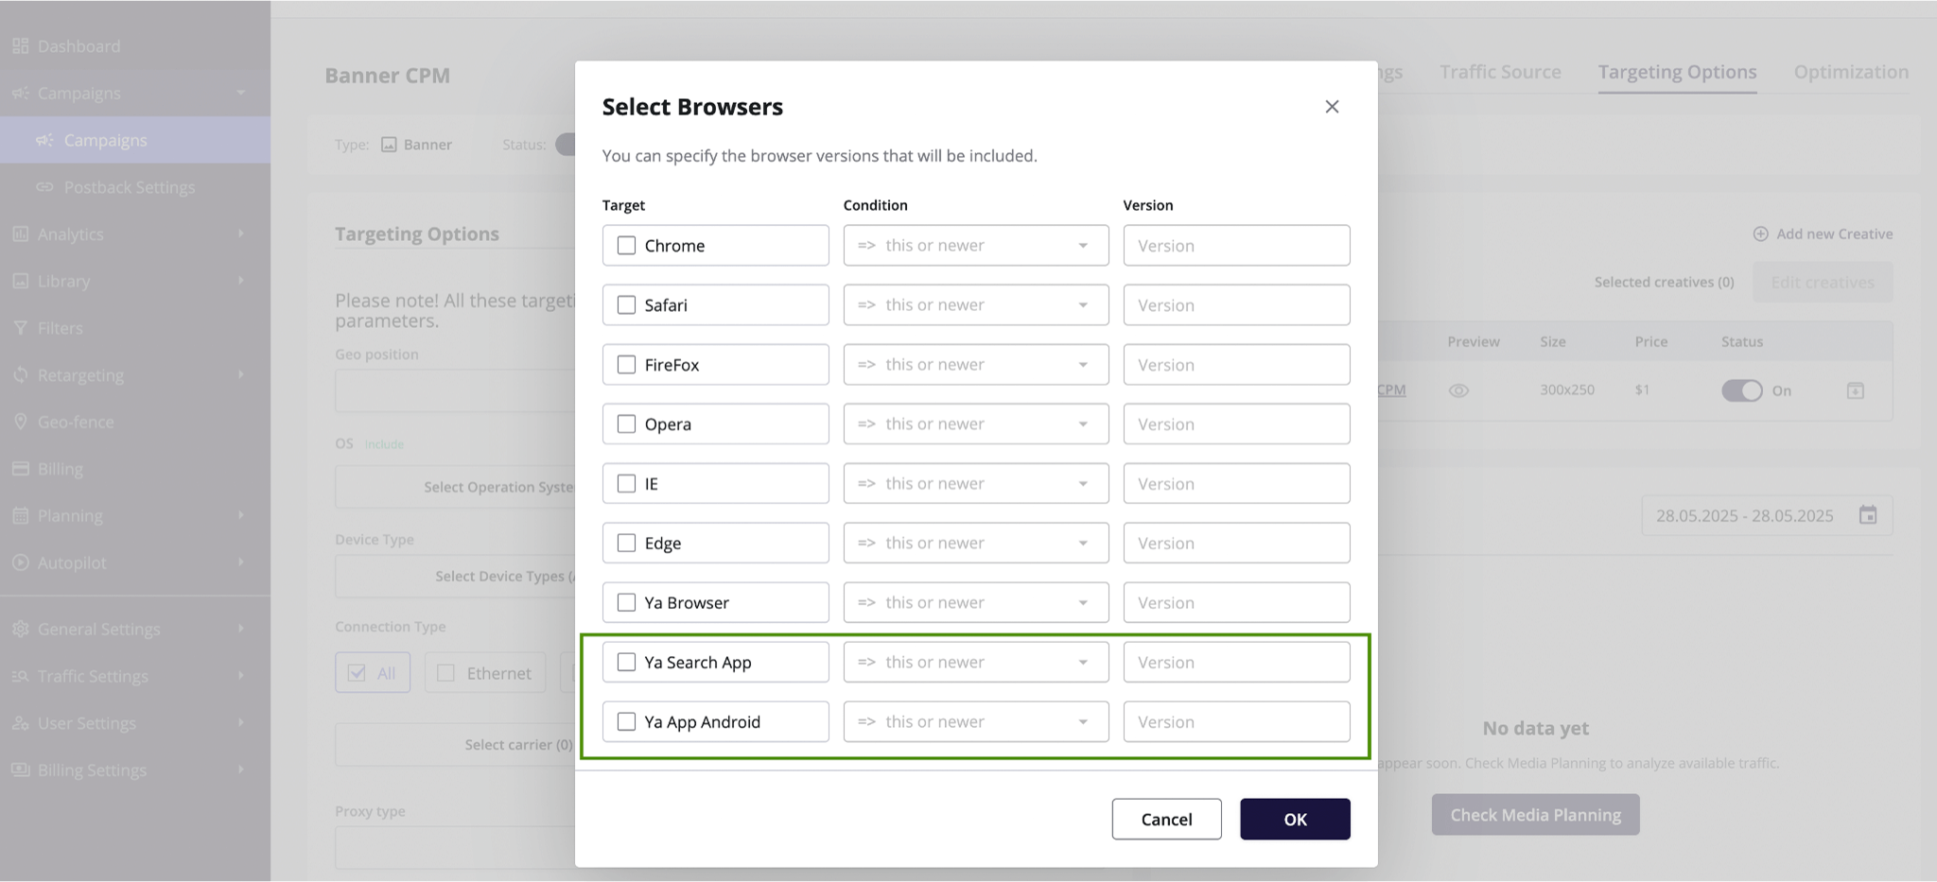Tick the Edge browser checkbox
The image size is (1937, 882).
point(626,544)
